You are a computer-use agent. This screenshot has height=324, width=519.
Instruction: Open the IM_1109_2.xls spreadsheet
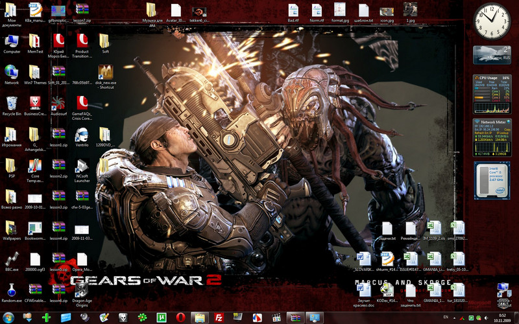pos(433,231)
